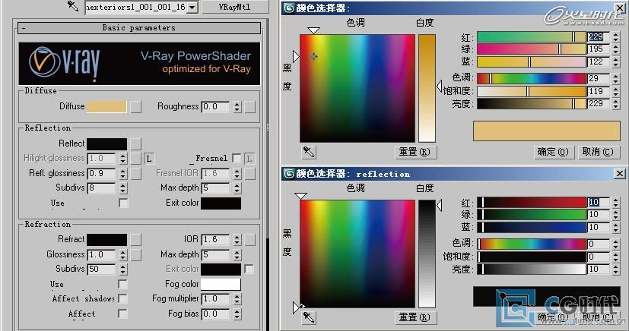Image resolution: width=629 pixels, height=331 pixels.
Task: Click Reset in reflection color selector
Action: coord(415,317)
